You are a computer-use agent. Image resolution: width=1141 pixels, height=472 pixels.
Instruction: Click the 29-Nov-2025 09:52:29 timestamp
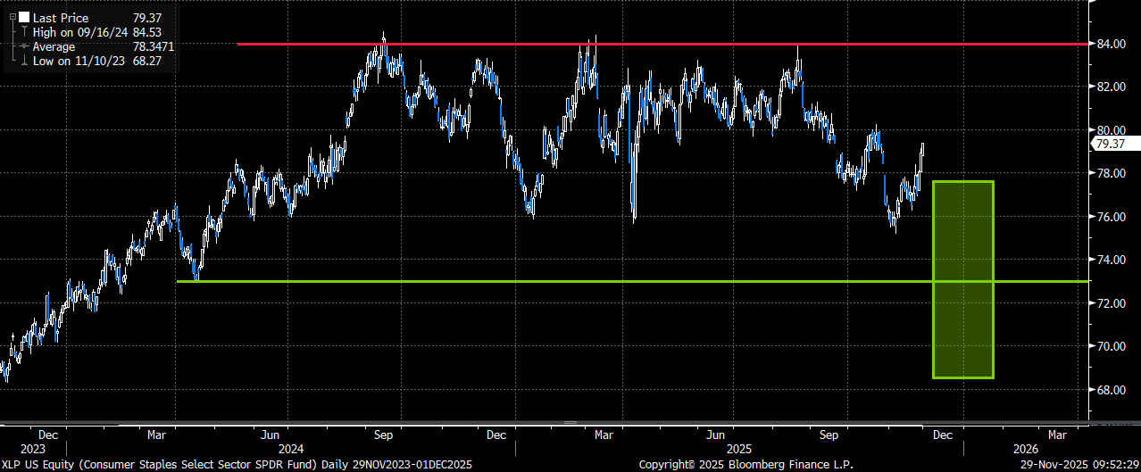coord(1079,465)
